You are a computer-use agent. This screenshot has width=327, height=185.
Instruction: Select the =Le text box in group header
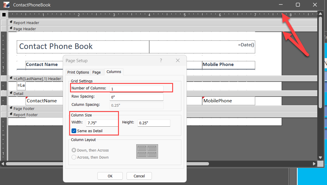[x=21, y=85]
